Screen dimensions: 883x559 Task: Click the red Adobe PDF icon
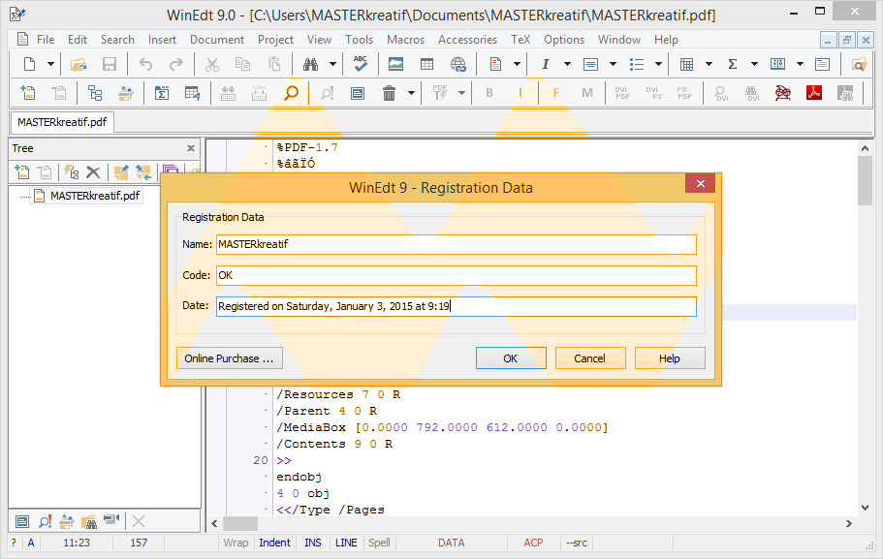(814, 93)
